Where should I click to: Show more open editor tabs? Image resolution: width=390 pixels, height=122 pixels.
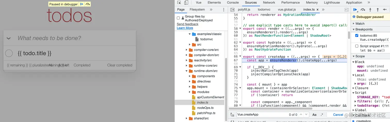tap(323, 9)
